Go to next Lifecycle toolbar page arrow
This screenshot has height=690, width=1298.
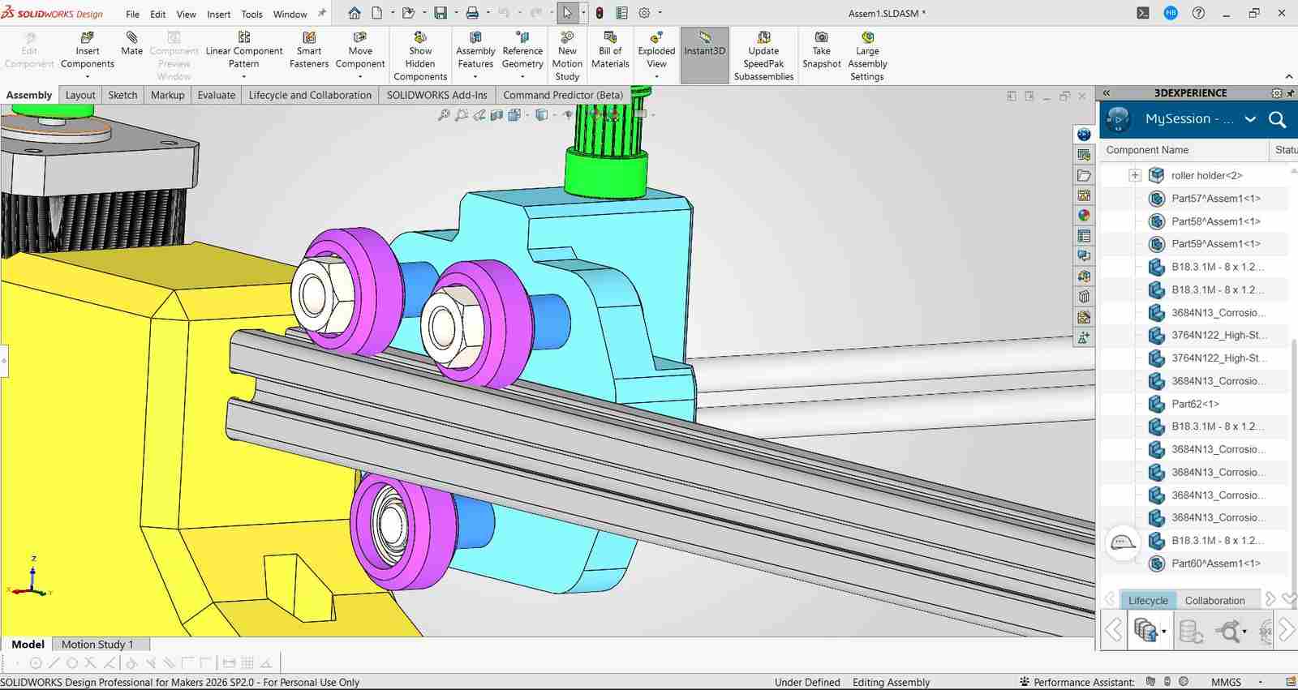pos(1287,630)
